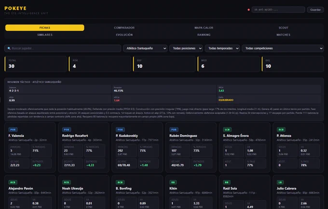Click the DEF 10 stat card
The image size is (328, 209).
[164, 64]
